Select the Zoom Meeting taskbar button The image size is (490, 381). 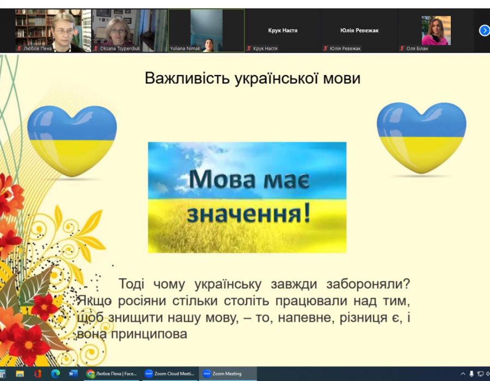click(x=228, y=373)
